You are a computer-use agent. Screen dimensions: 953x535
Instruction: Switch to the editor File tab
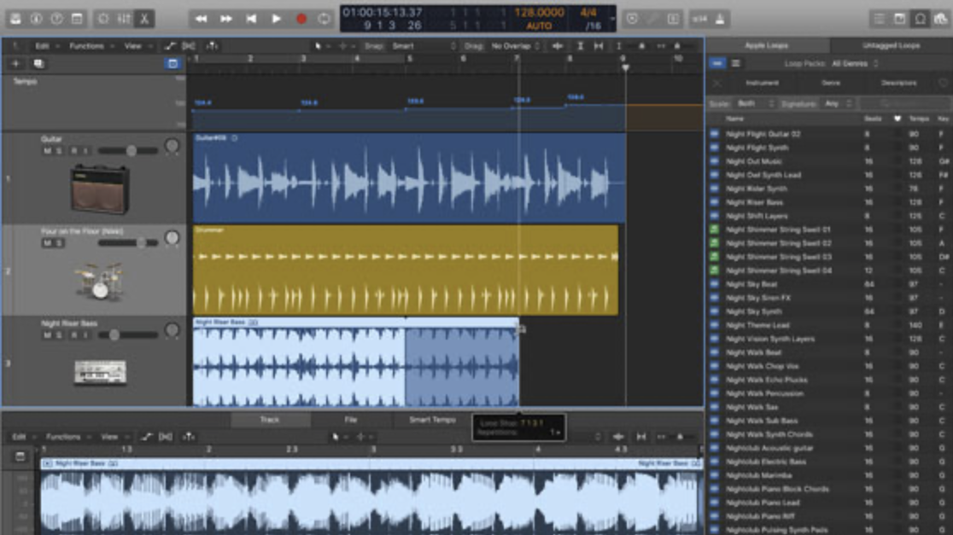click(x=351, y=420)
